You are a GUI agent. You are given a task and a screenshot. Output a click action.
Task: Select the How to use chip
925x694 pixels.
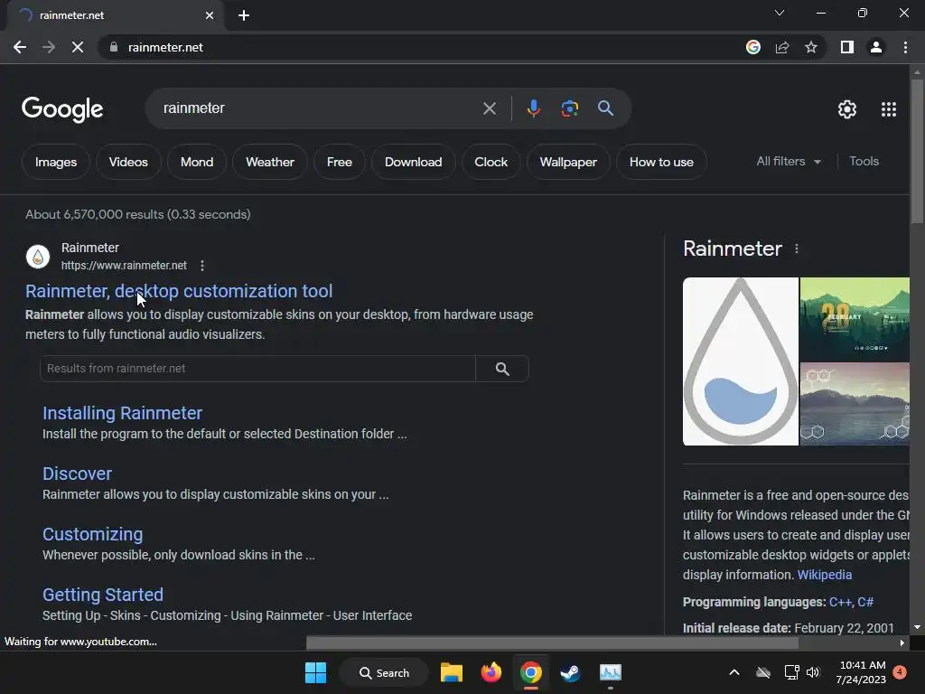coord(661,162)
